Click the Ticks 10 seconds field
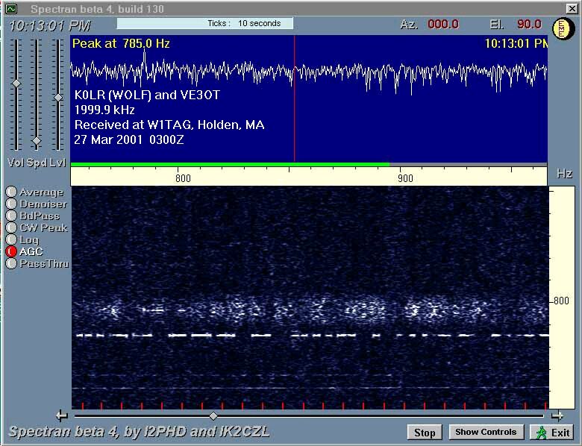Screen dimensions: 582x446 click(x=205, y=23)
